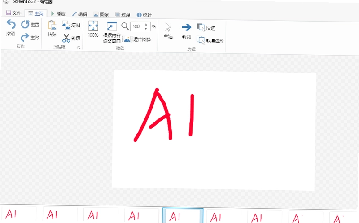Click the magnifier icon beside the zoom box
The width and height of the screenshot is (359, 223).
(x=125, y=26)
